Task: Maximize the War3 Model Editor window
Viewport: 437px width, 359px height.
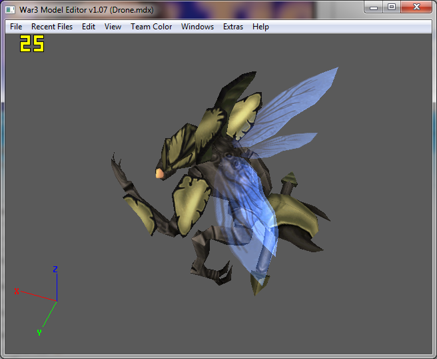Action: (392, 7)
